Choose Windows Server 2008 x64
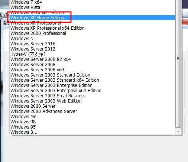The height and width of the screenshot is (162, 188). tap(93, 70)
